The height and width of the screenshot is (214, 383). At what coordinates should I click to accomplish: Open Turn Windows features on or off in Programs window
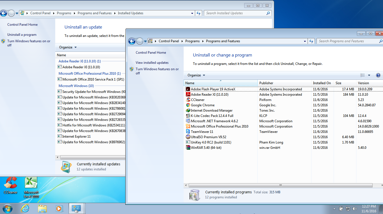point(157,71)
